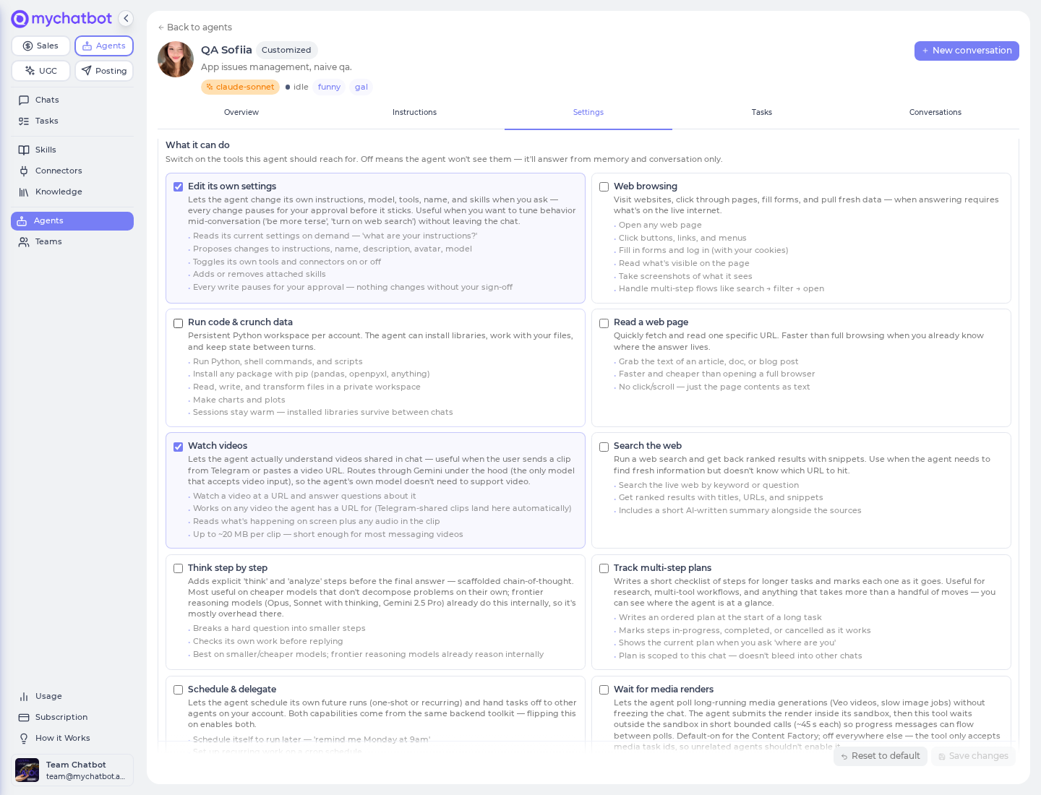Image resolution: width=1041 pixels, height=795 pixels.
Task: Click the dollar icon on Sales
Action: tap(27, 46)
